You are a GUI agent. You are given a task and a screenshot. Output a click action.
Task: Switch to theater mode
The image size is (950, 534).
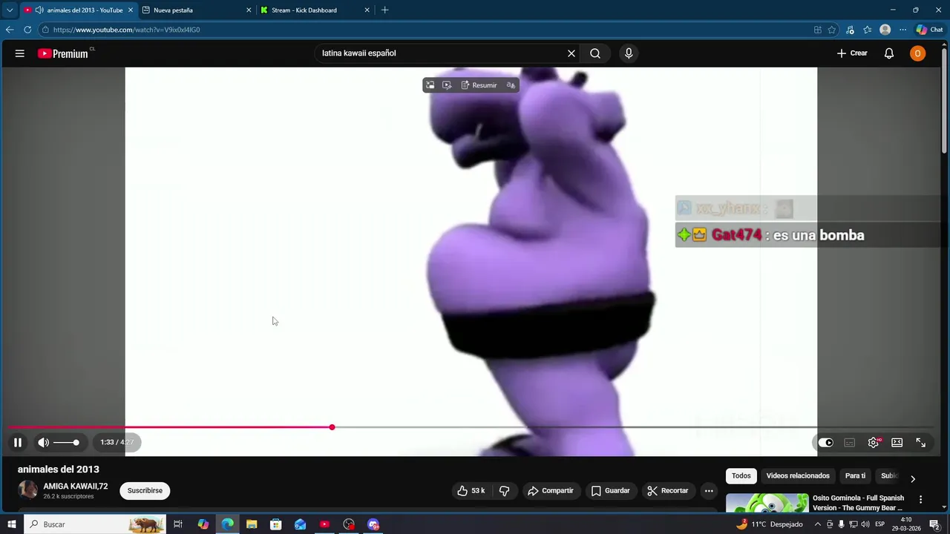point(897,443)
